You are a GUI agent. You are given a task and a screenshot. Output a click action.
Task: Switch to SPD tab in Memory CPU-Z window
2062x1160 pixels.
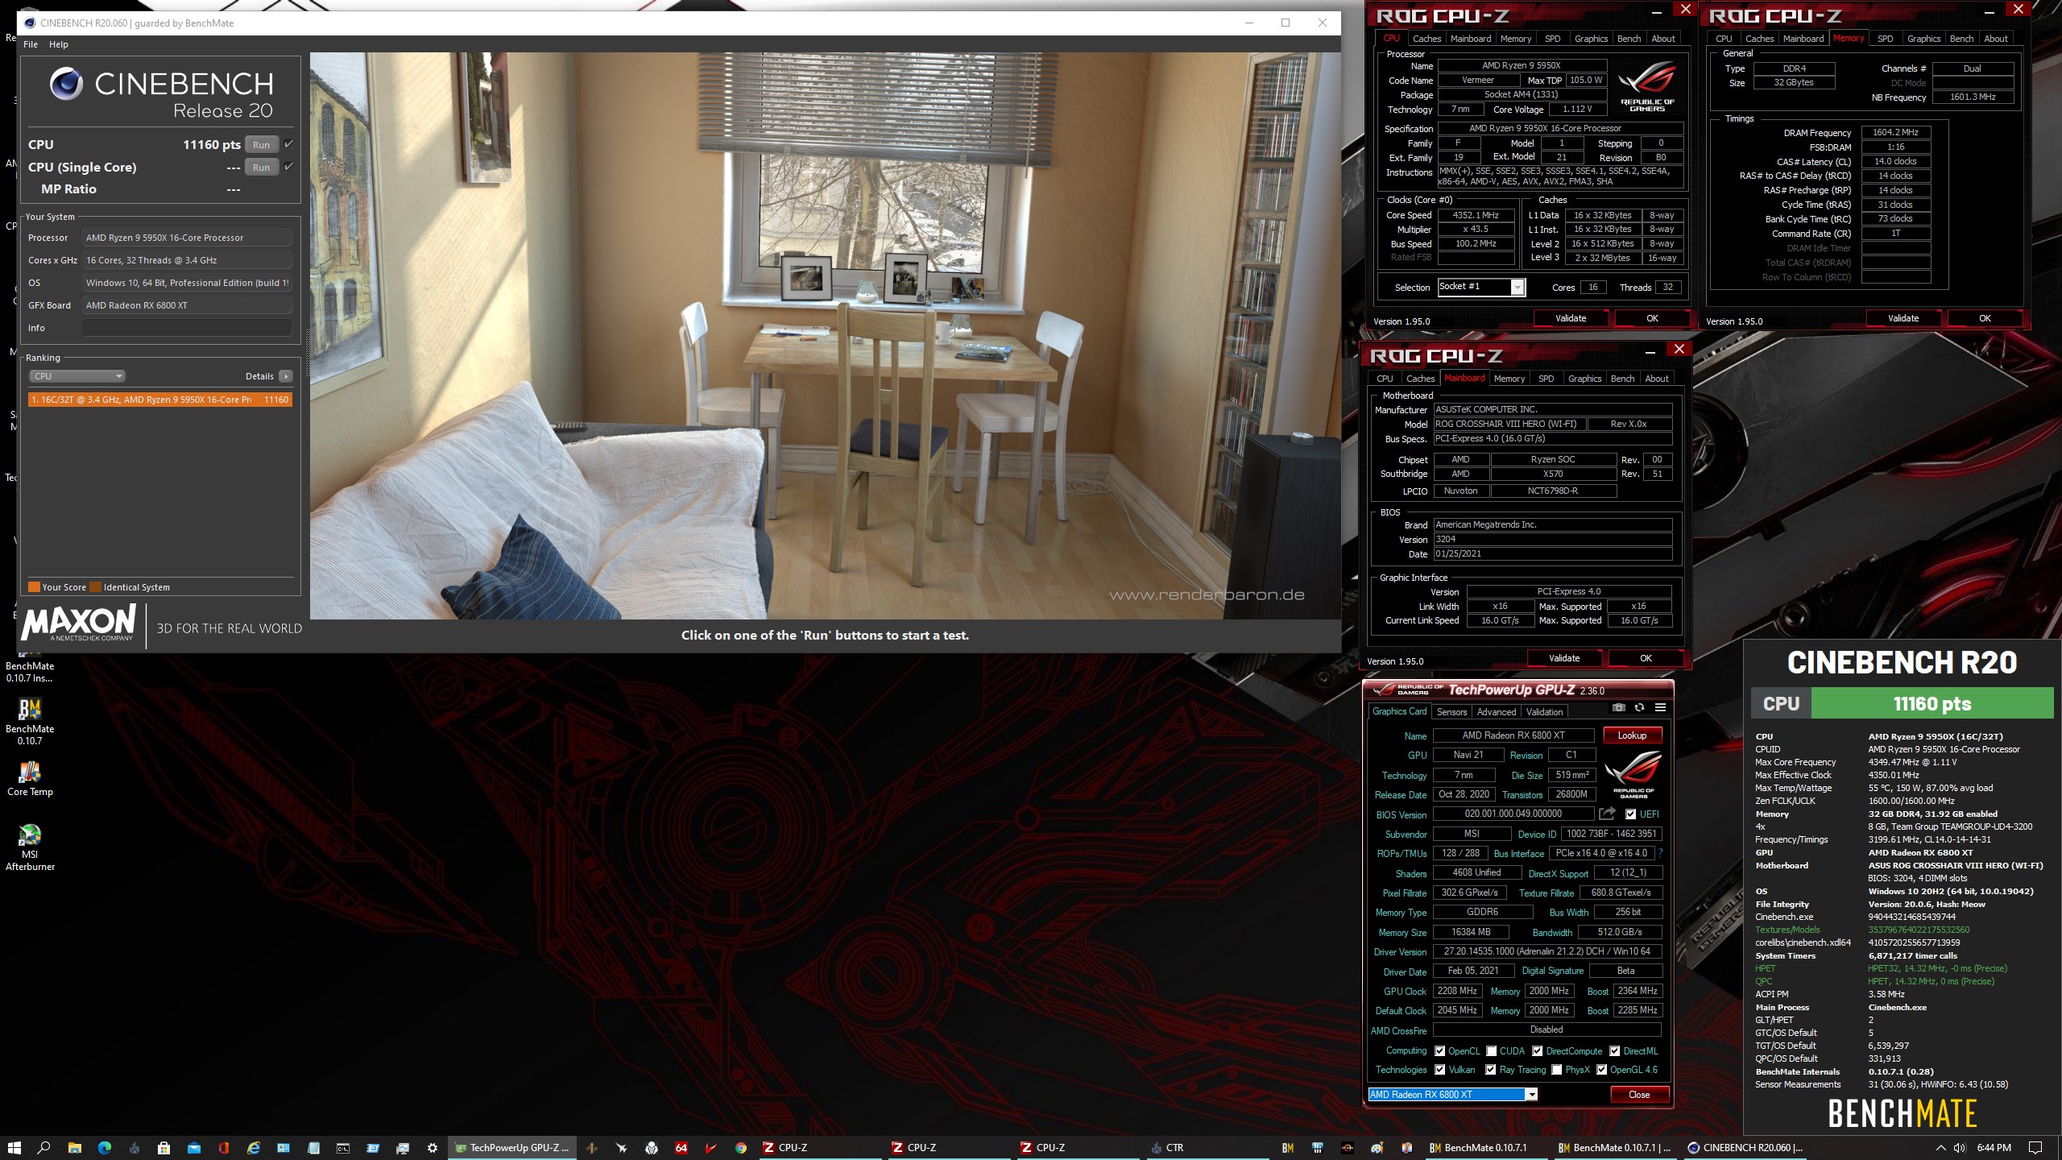(x=1886, y=39)
